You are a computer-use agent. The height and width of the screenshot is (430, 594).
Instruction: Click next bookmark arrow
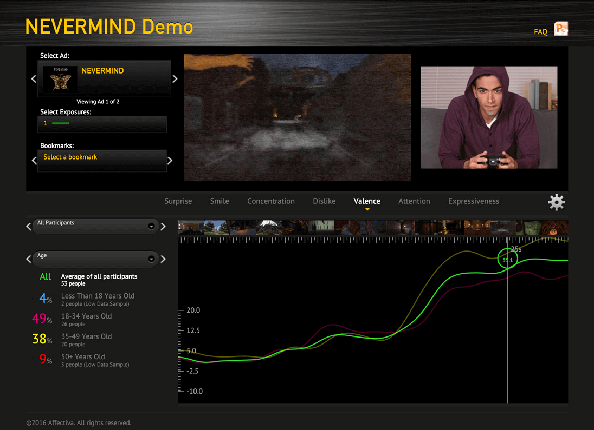click(170, 160)
